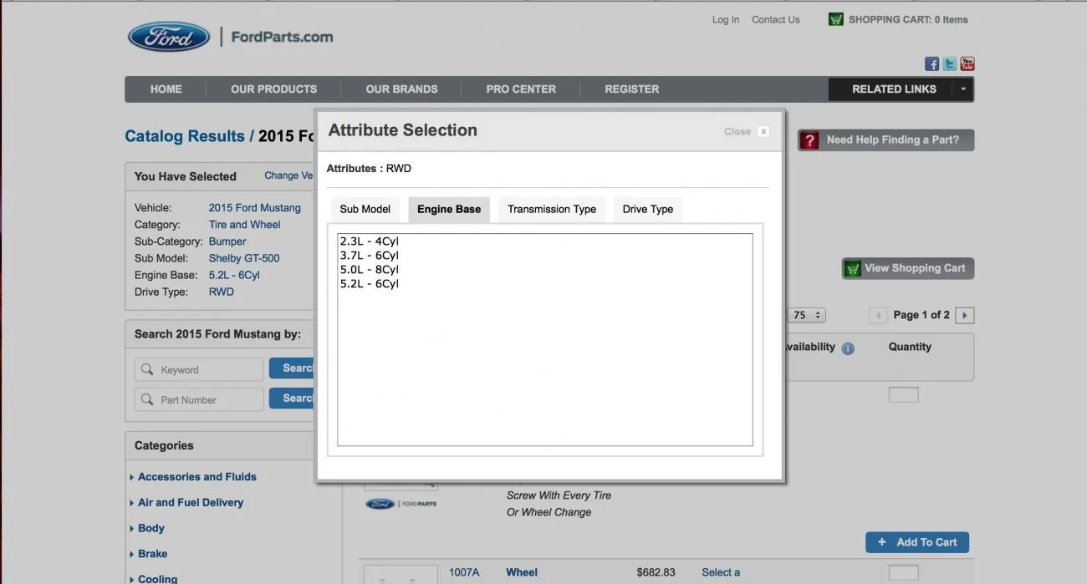The image size is (1087, 584).
Task: Click the RWD drive type link
Action: click(222, 292)
